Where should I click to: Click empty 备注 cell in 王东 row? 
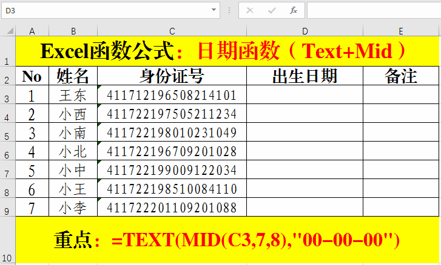(x=401, y=94)
